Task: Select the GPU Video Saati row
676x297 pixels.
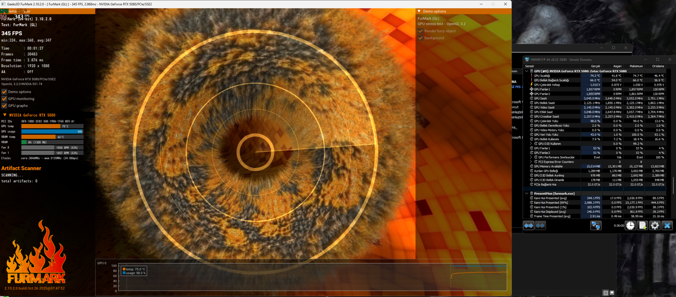Action: (595, 108)
